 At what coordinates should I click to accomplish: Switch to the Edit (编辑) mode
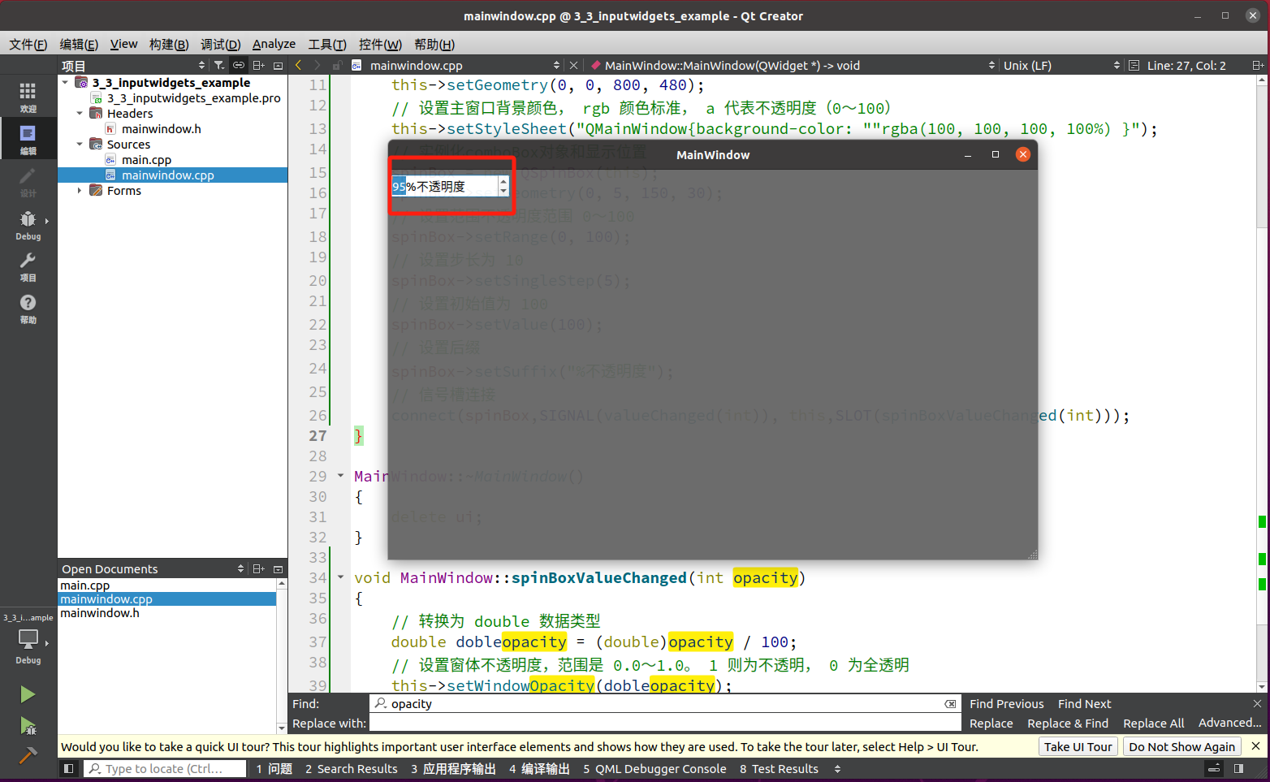tap(28, 139)
